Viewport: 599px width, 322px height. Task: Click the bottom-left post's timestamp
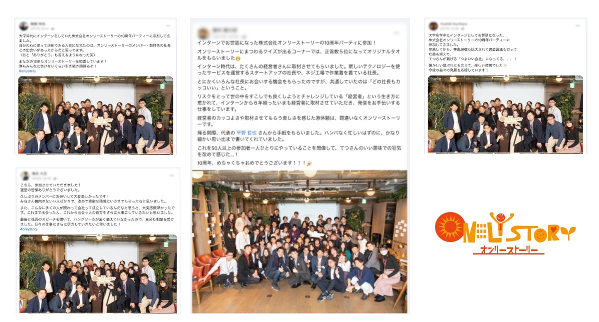click(41, 178)
